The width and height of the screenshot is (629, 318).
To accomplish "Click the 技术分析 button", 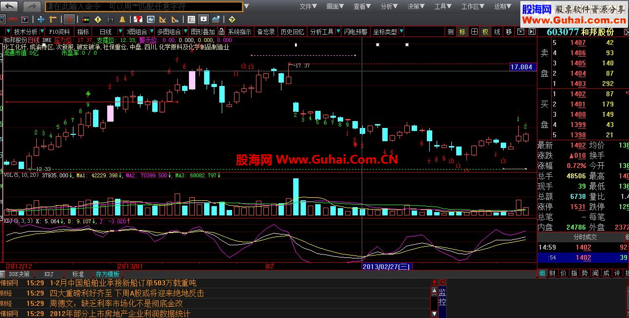I will (26, 32).
